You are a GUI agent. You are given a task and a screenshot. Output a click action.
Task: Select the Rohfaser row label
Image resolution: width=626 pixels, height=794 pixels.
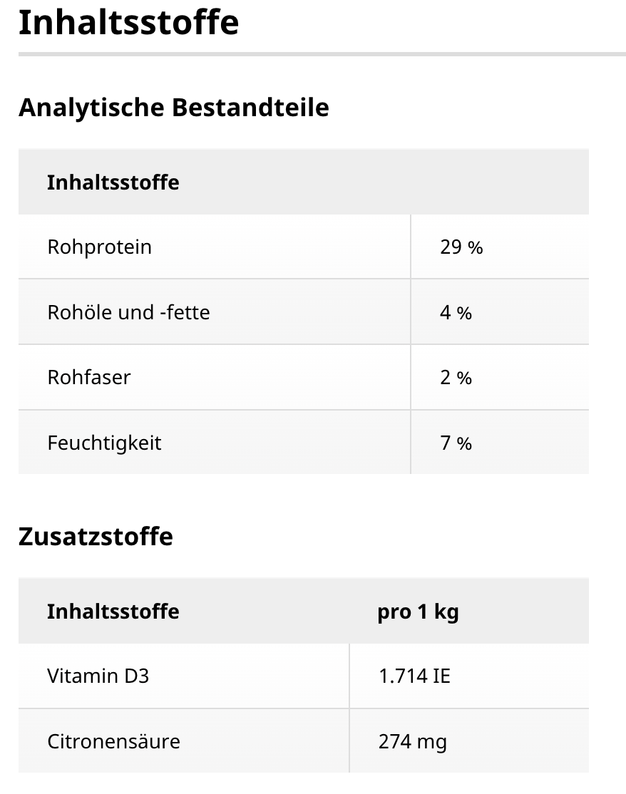coord(89,377)
